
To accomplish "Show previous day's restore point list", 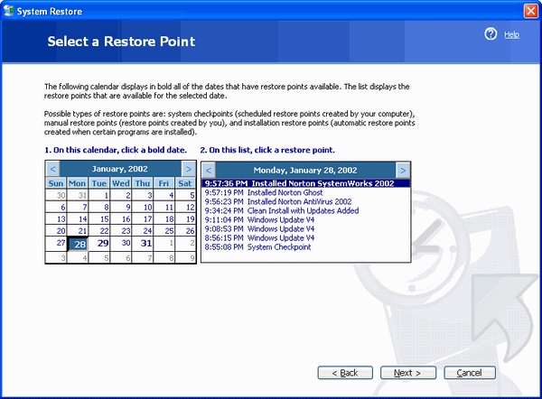I will click(x=209, y=171).
